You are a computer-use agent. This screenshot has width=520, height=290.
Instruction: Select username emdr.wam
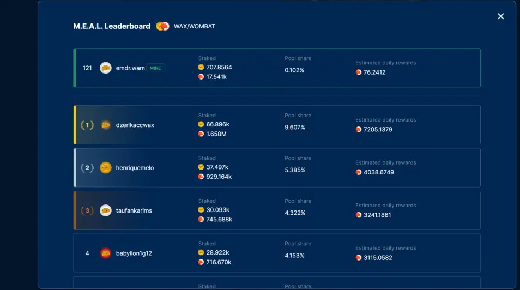pos(130,68)
